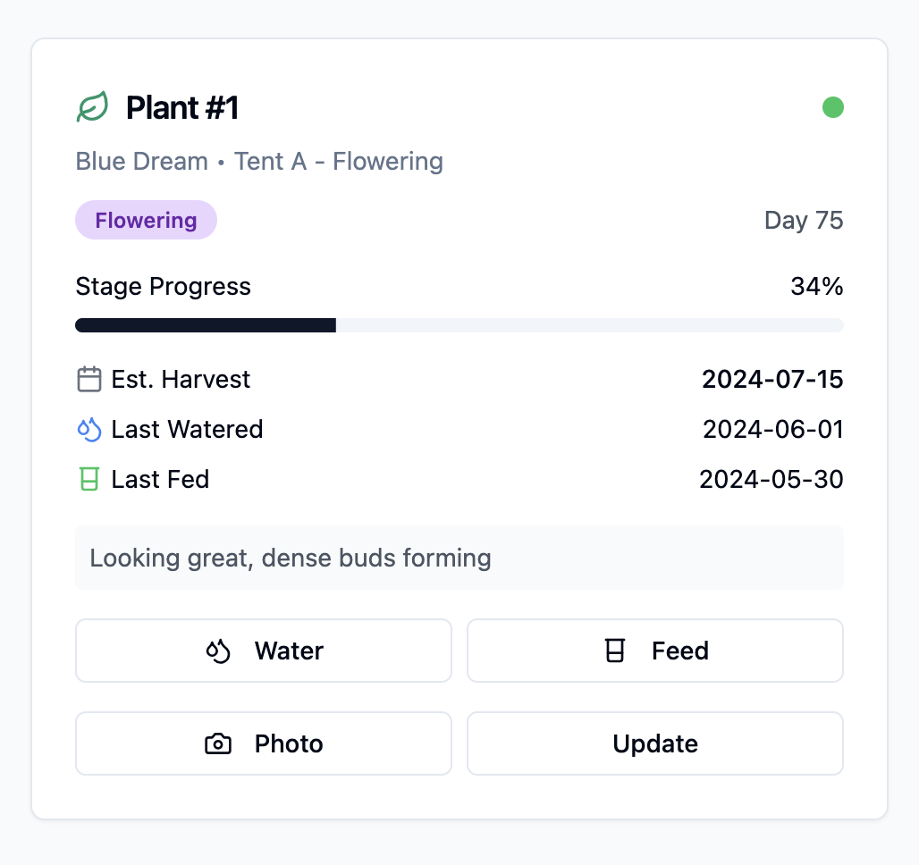The height and width of the screenshot is (865, 919).
Task: Click the Stage Progress bar
Action: 459,325
